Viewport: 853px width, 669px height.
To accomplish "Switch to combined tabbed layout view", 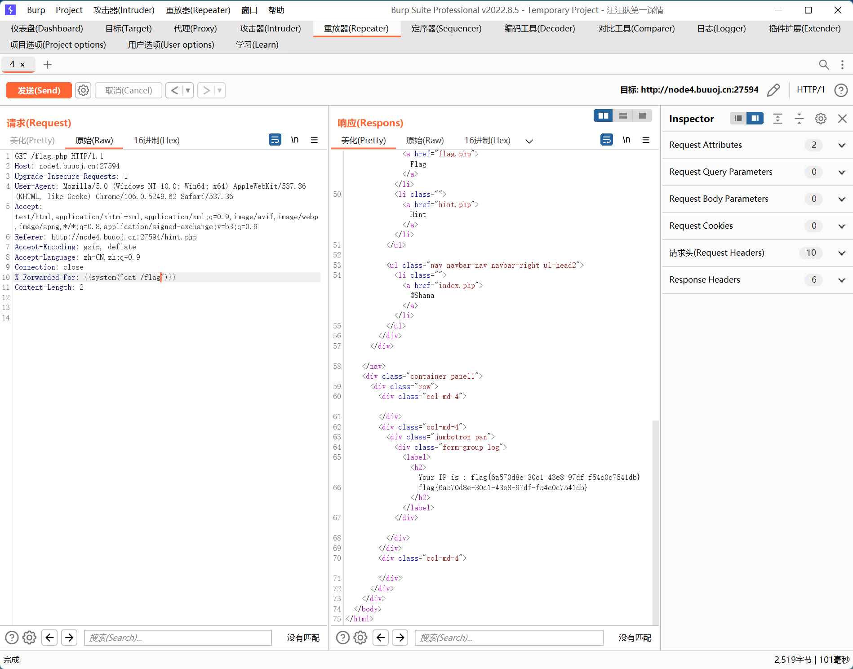I will pyautogui.click(x=643, y=116).
